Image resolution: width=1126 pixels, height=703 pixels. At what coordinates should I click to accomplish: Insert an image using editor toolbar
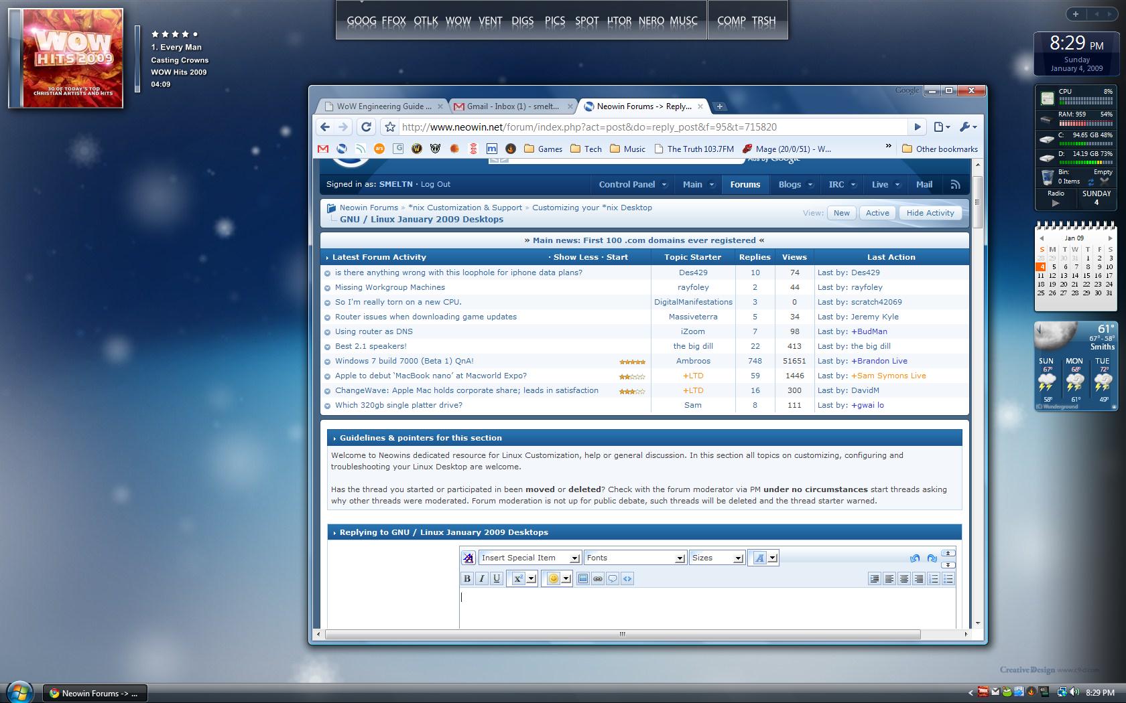point(583,578)
